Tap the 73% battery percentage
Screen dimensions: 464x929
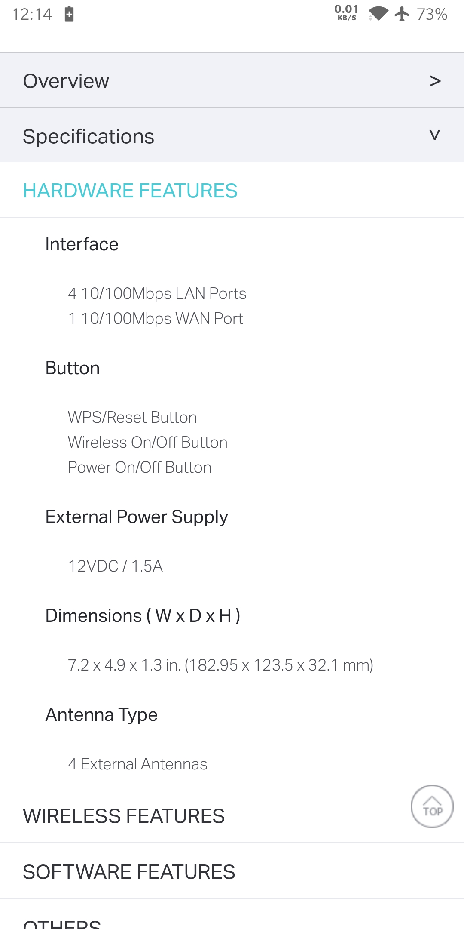click(432, 14)
